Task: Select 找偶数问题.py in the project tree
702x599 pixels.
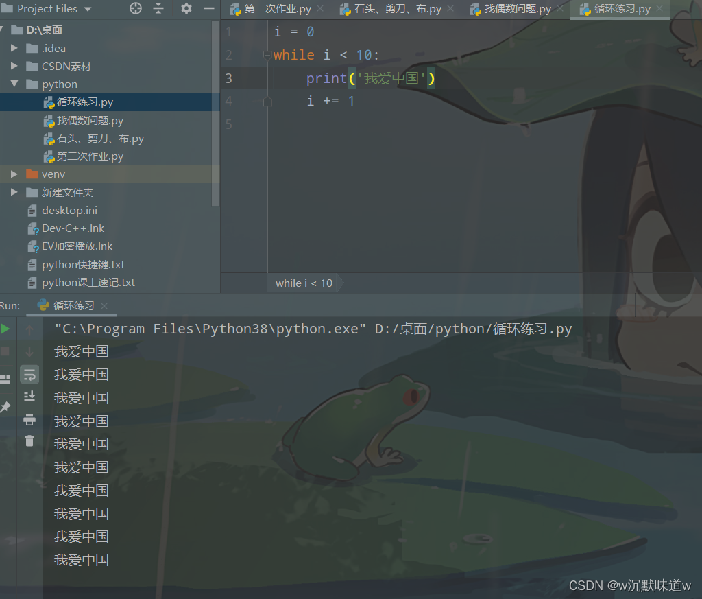Action: click(x=90, y=121)
